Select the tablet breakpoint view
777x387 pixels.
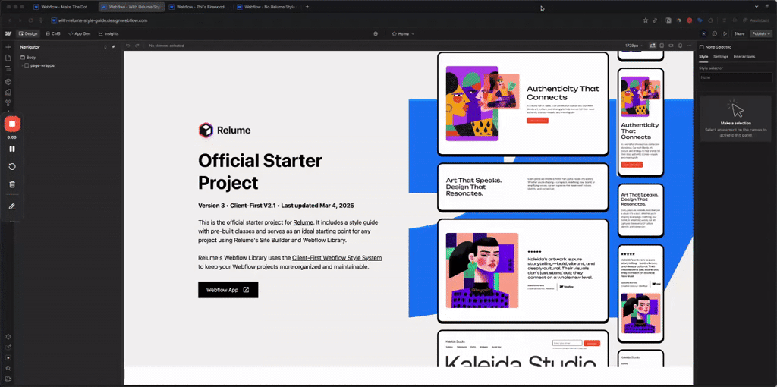tap(662, 46)
